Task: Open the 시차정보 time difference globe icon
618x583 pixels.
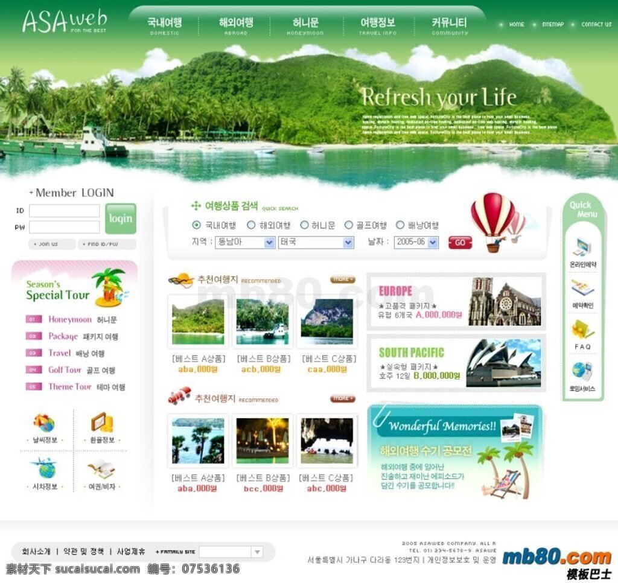Action: [44, 469]
